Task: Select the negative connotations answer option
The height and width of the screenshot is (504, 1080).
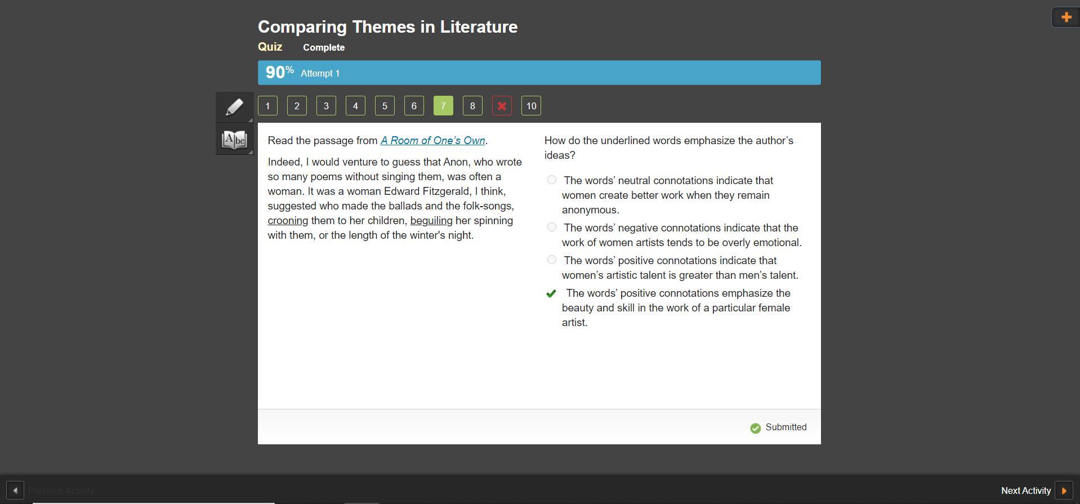Action: pos(552,228)
